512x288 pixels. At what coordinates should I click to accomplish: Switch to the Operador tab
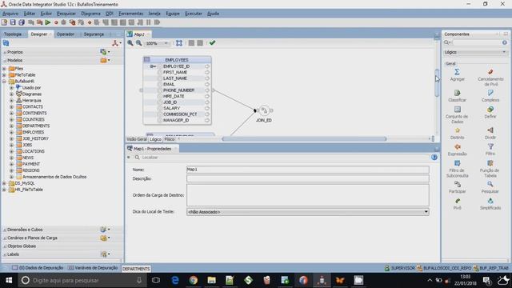pyautogui.click(x=66, y=34)
